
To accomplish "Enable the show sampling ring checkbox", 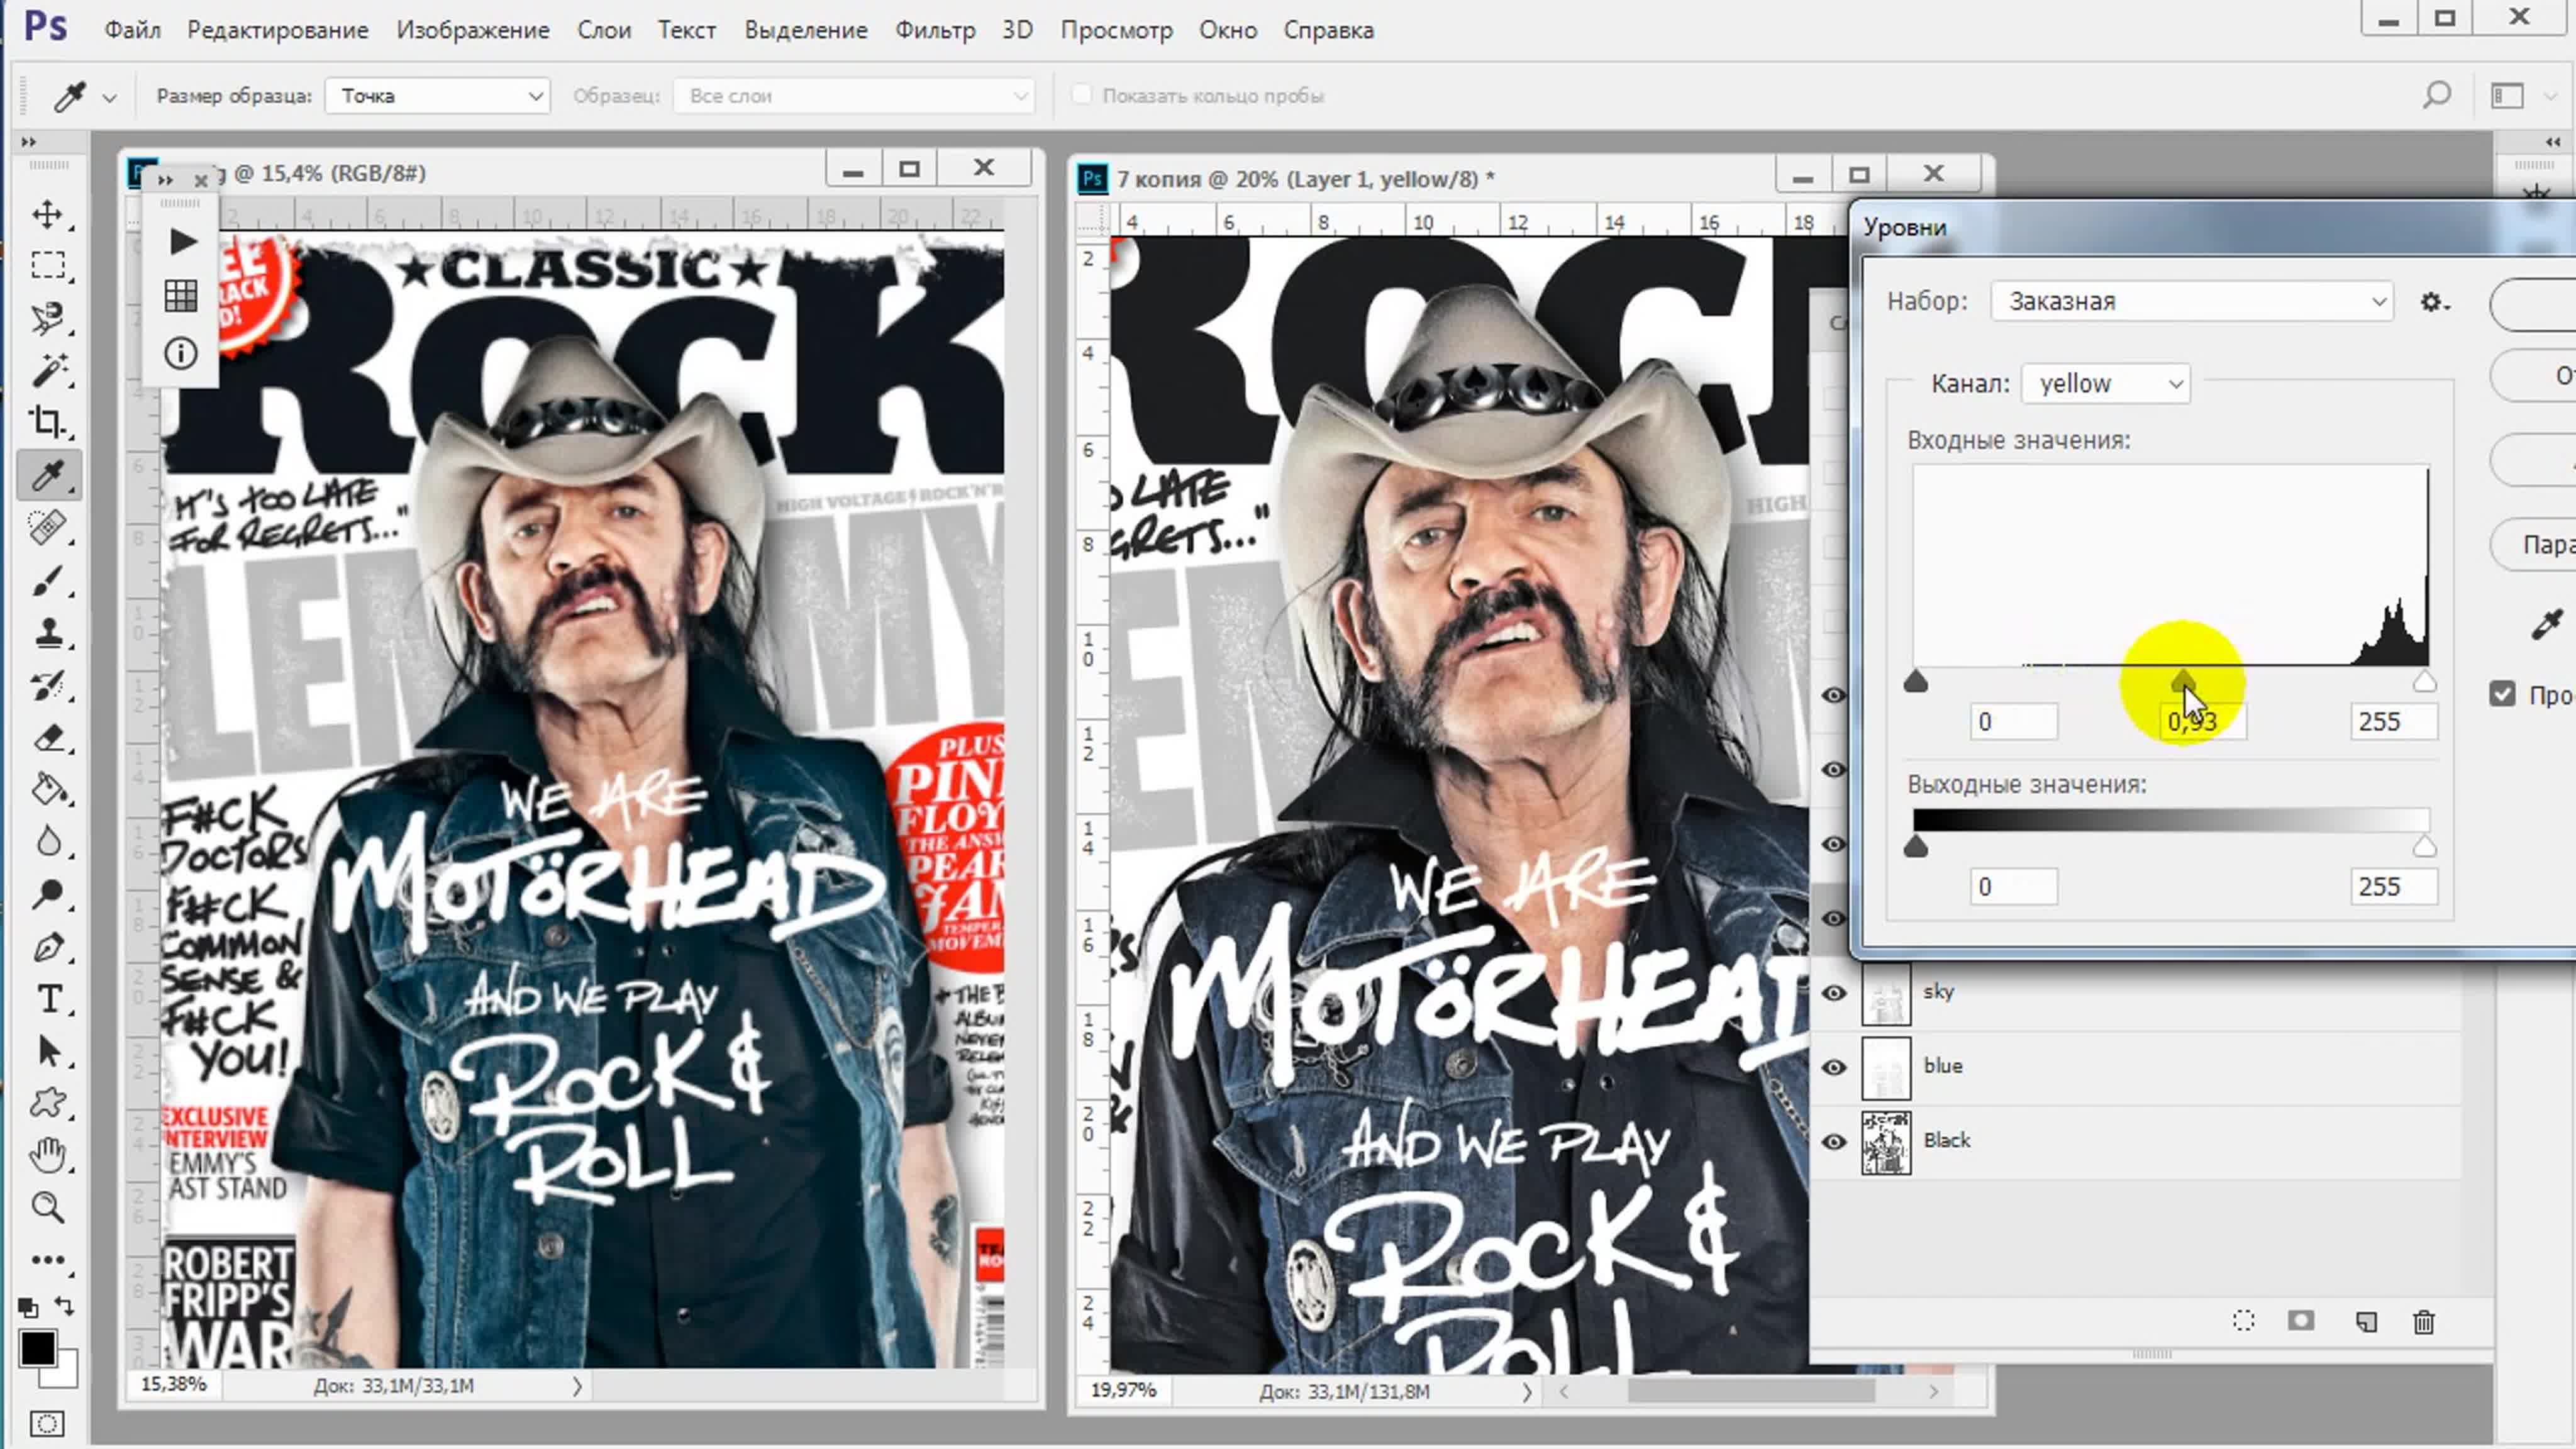I will [1081, 94].
